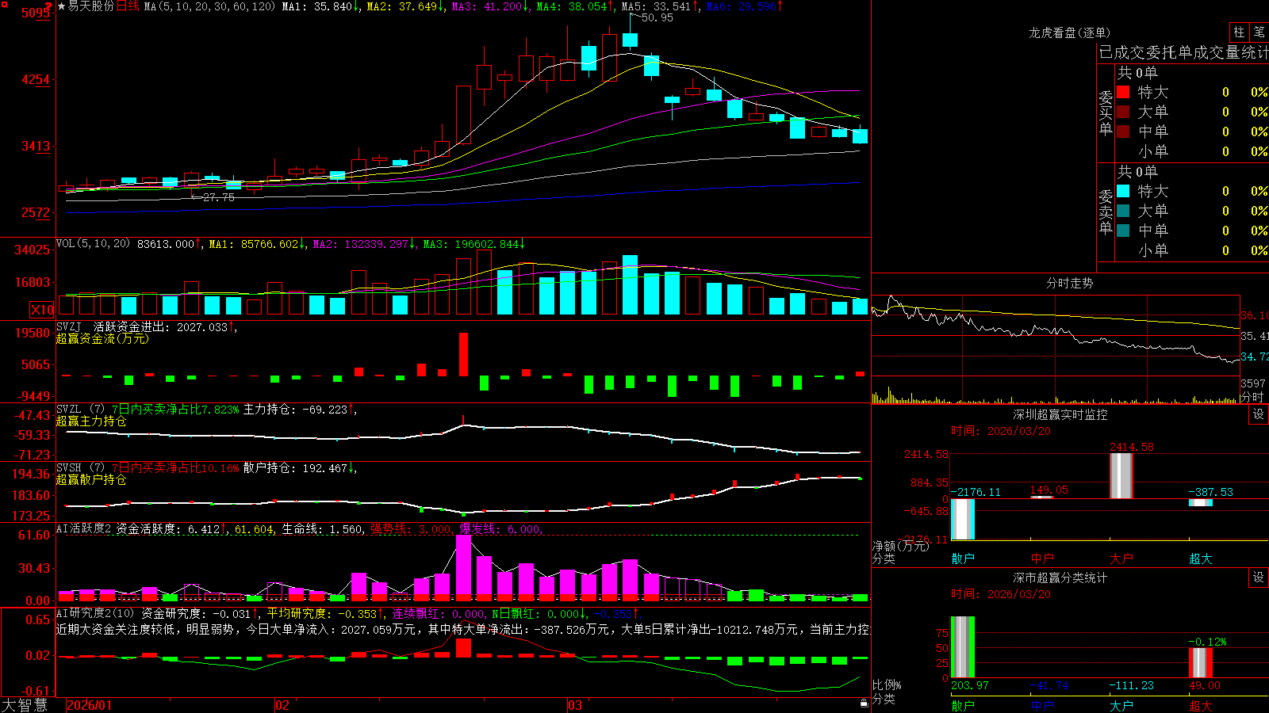Click the 超大 bar labeled 49.00
This screenshot has height=713, width=1269.
[1200, 663]
